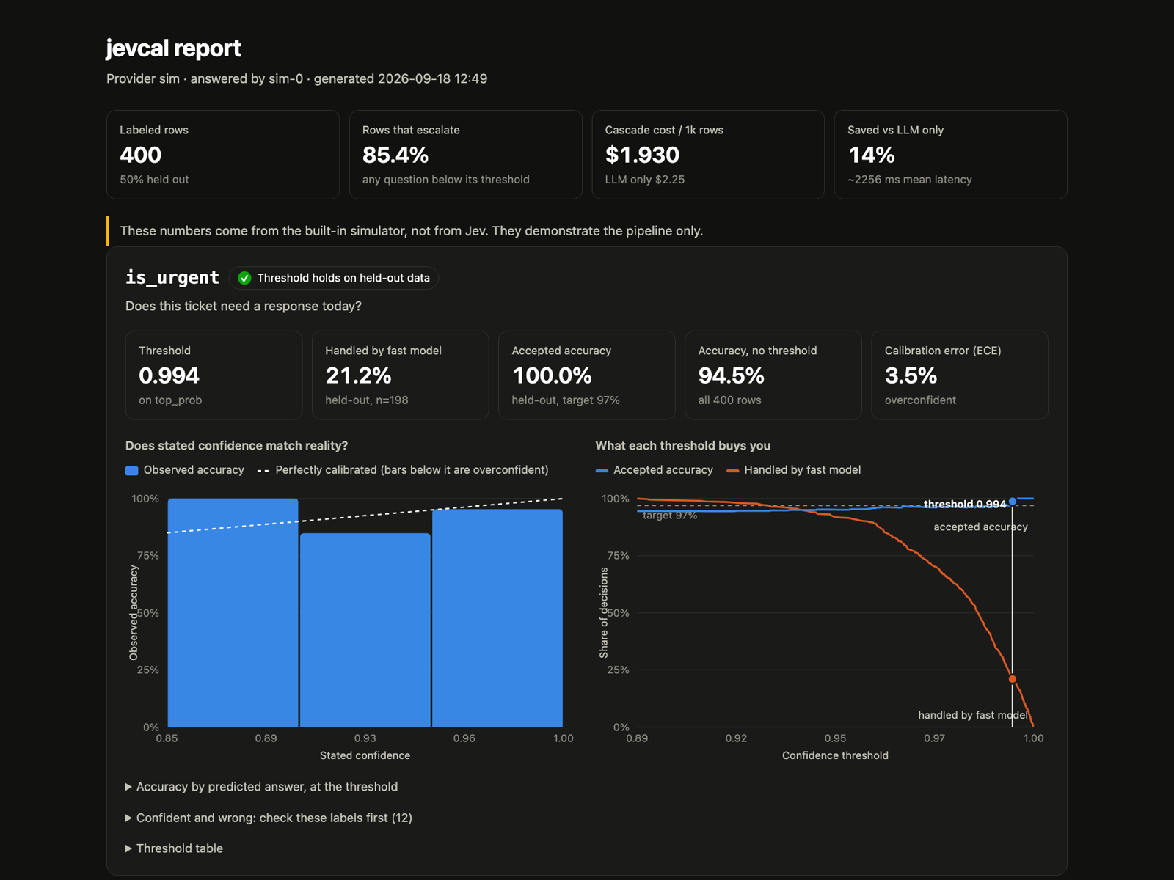
Task: Click the Cascade cost $1.930 value
Action: [642, 155]
